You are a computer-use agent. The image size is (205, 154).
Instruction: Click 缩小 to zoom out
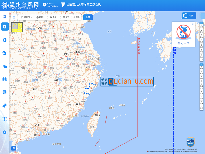[x=76, y=17]
